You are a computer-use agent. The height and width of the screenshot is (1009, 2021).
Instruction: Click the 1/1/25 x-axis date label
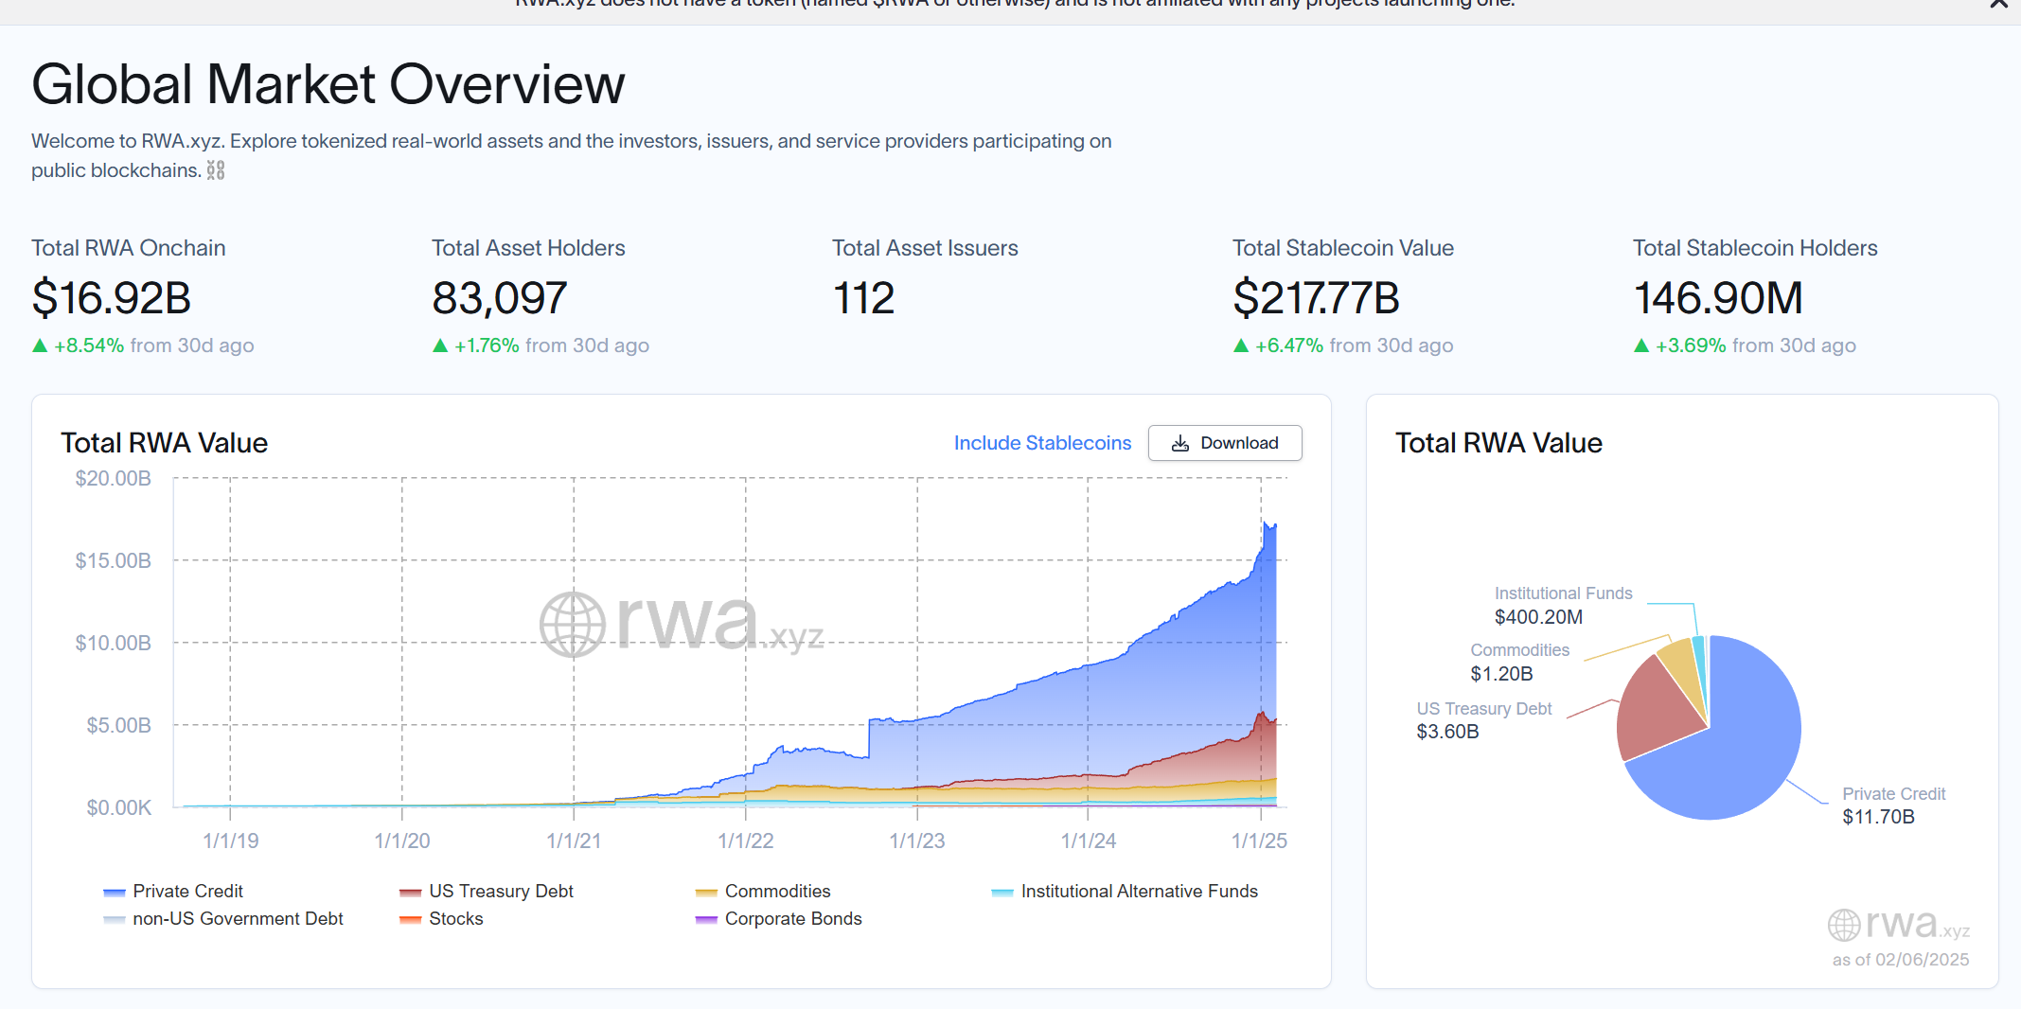pyautogui.click(x=1259, y=841)
